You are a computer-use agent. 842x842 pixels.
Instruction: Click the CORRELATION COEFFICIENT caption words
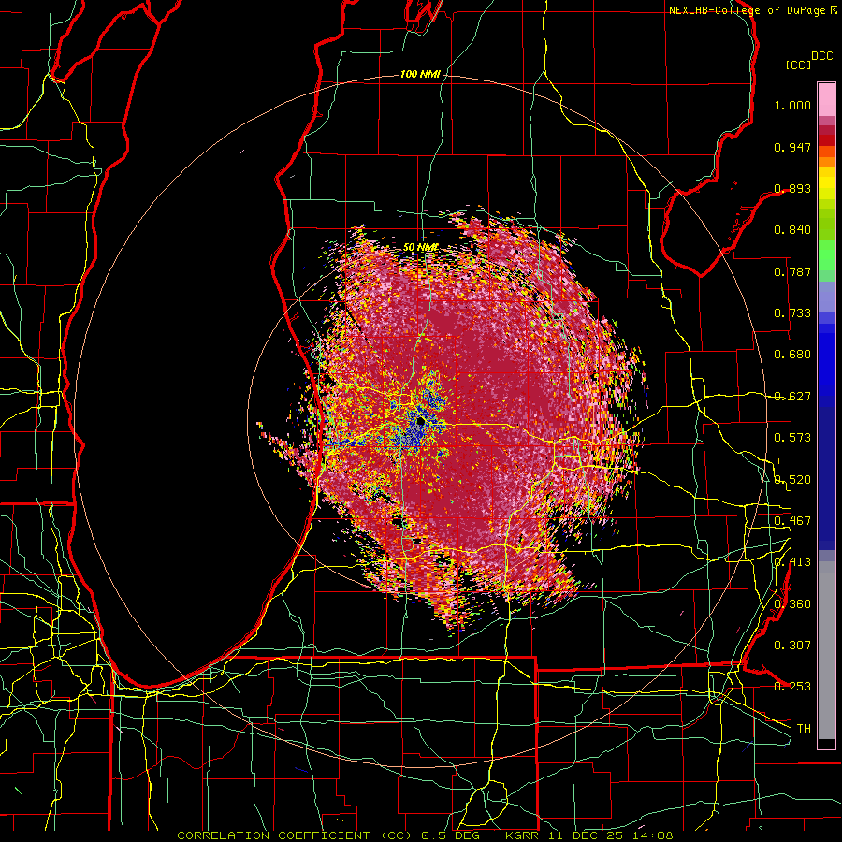coord(273,835)
